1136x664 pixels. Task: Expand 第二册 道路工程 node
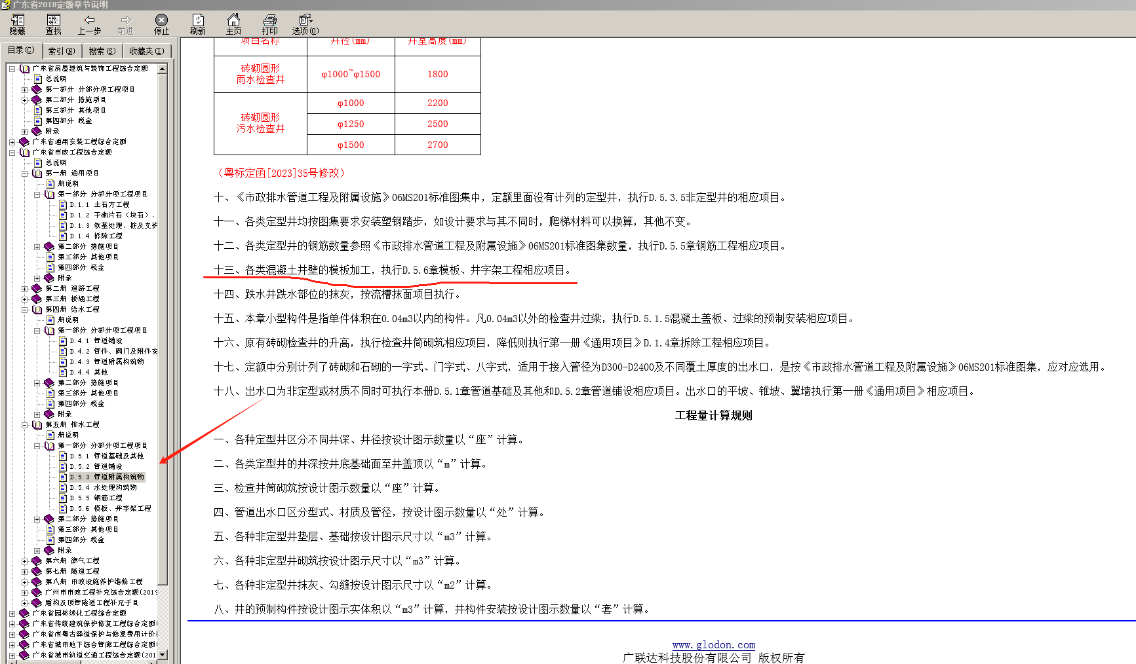coord(25,288)
